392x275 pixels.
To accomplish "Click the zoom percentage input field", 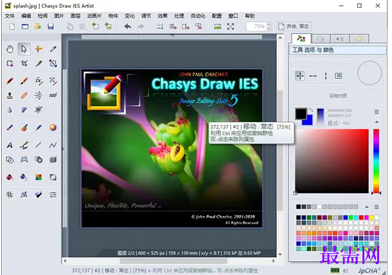I will pyautogui.click(x=256, y=26).
